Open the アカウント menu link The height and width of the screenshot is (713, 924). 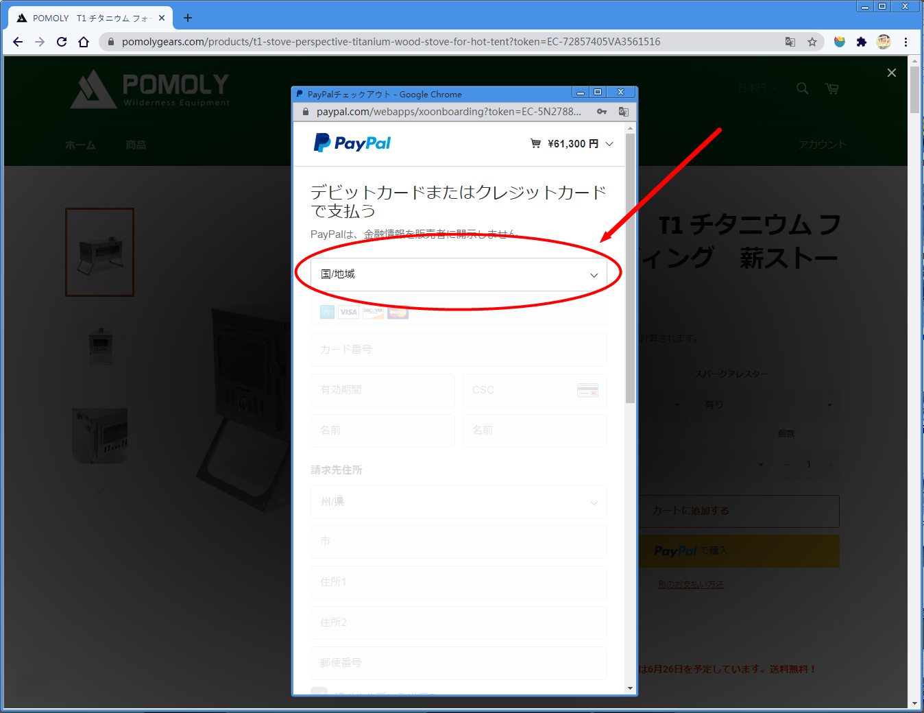(x=822, y=145)
